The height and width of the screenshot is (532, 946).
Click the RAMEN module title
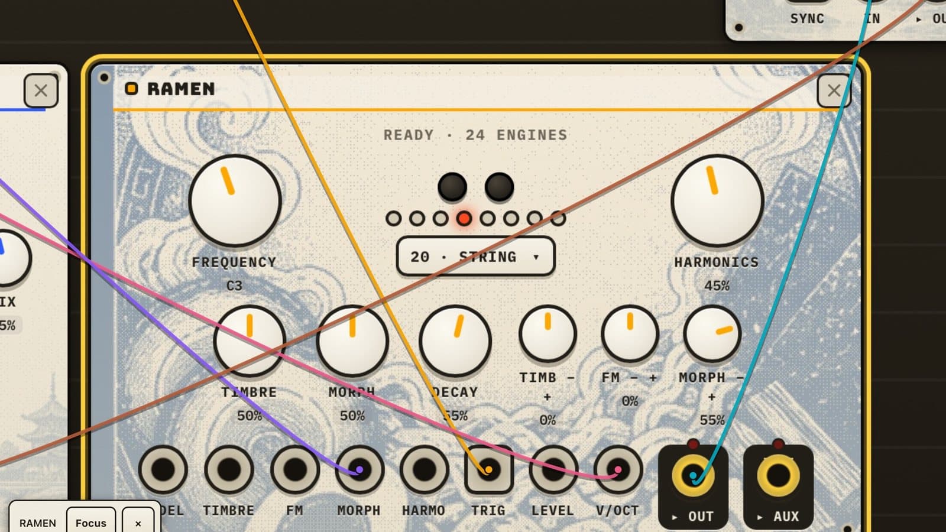(x=181, y=89)
